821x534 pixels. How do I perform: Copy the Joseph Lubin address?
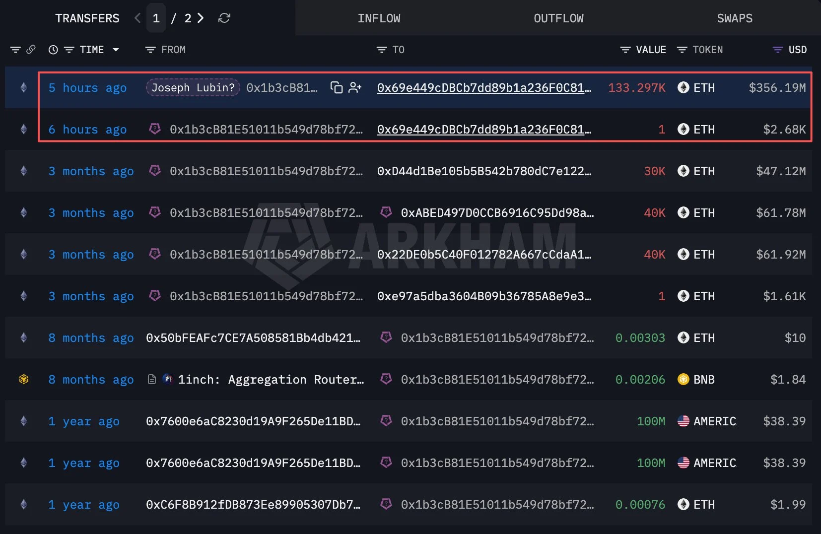(x=337, y=88)
